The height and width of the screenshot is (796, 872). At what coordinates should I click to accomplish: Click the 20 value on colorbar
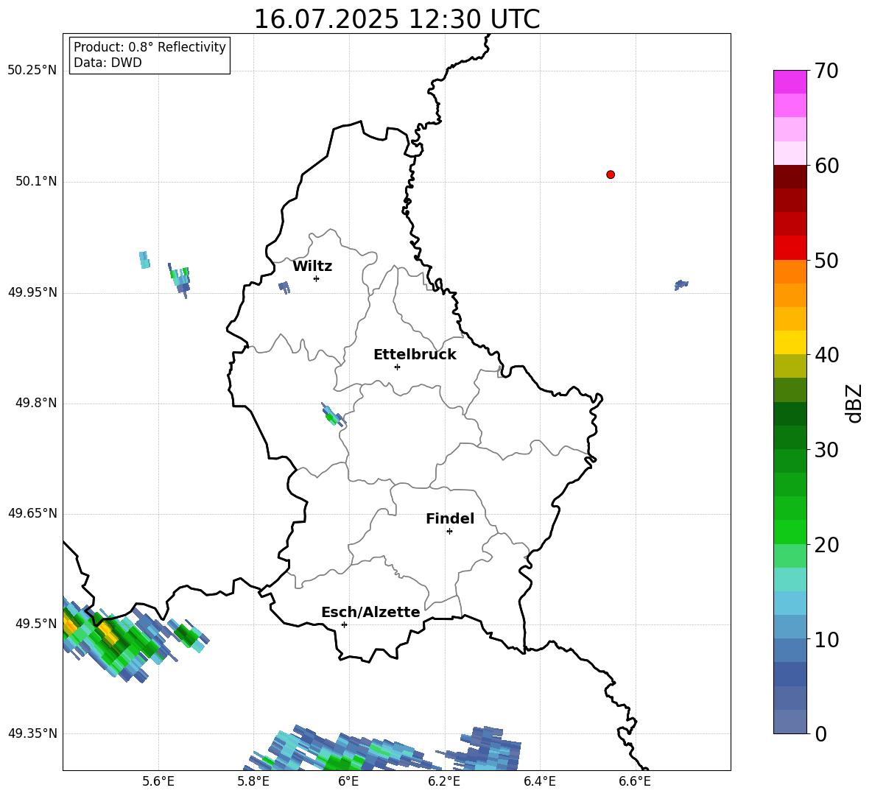826,545
